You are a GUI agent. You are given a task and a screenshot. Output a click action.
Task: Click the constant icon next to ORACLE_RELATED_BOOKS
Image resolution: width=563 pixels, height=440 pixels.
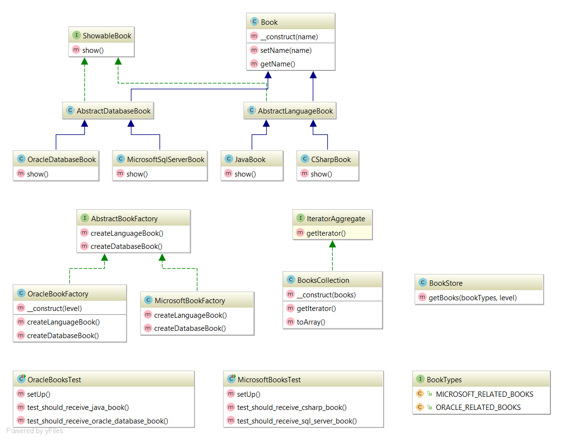[420, 407]
